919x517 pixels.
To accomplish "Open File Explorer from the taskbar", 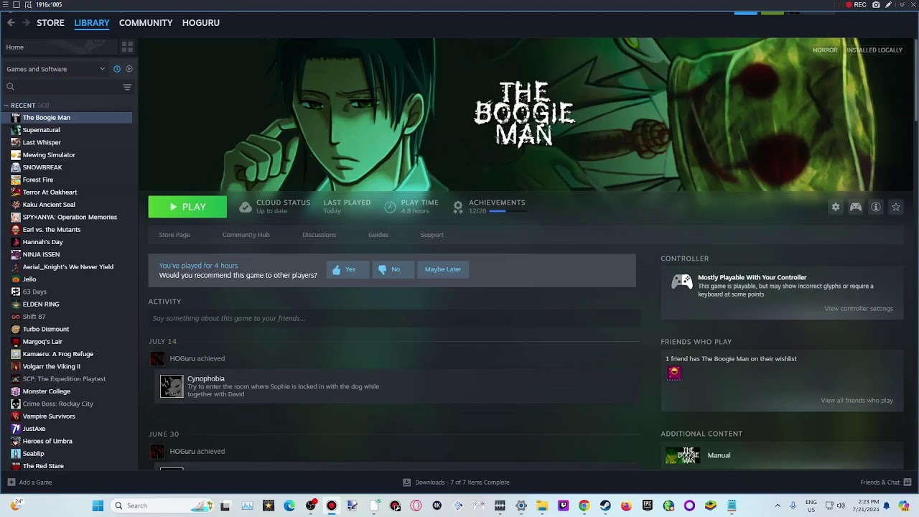I will point(542,506).
